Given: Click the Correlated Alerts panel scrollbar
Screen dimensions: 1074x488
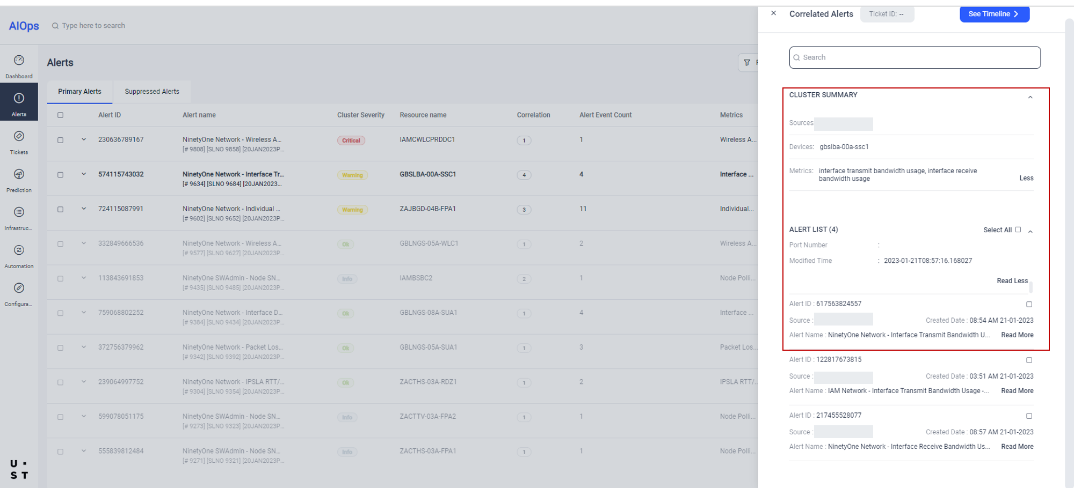Looking at the screenshot, I should 1069,215.
